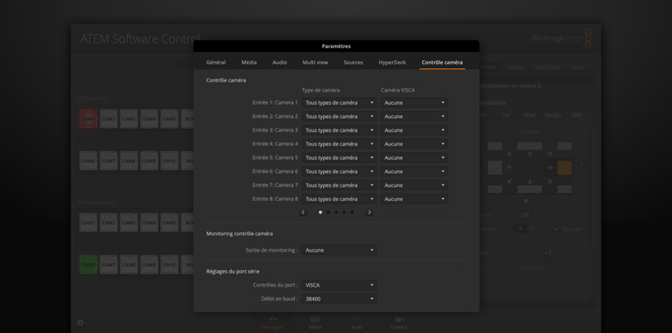
Task: Toggle the Bascule checkbox
Action: point(556,229)
